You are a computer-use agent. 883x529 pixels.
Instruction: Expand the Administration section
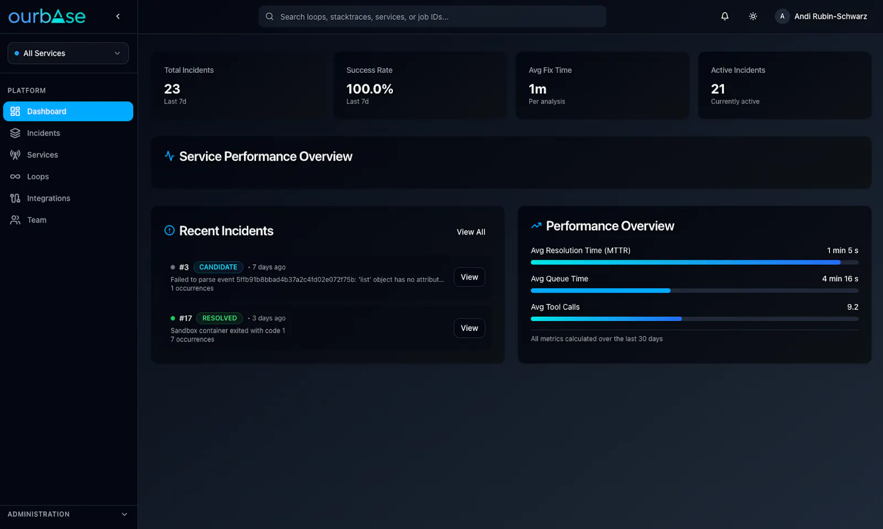68,514
